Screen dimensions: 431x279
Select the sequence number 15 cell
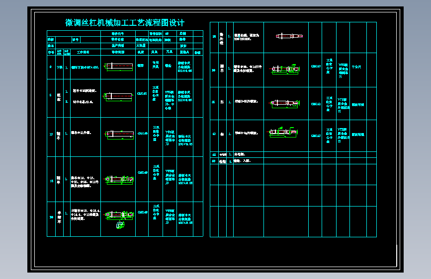[51, 181]
